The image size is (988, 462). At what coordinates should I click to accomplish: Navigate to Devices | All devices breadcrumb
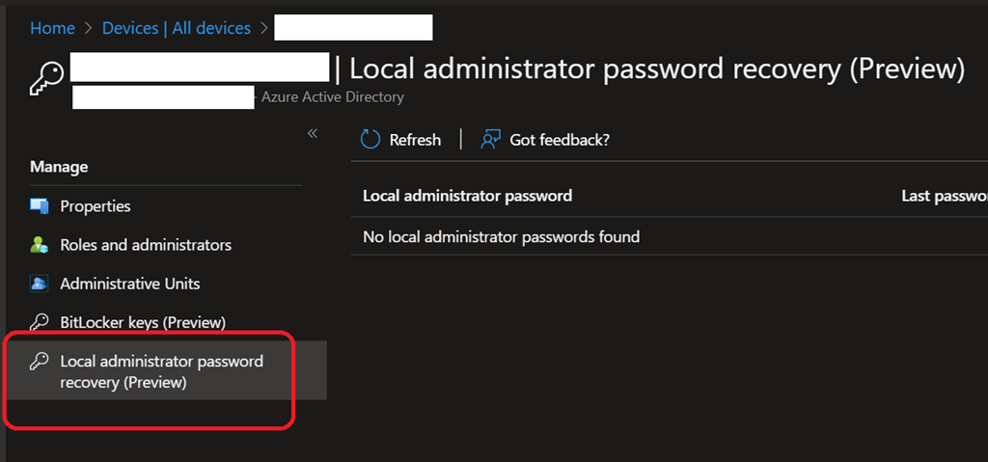pyautogui.click(x=176, y=28)
